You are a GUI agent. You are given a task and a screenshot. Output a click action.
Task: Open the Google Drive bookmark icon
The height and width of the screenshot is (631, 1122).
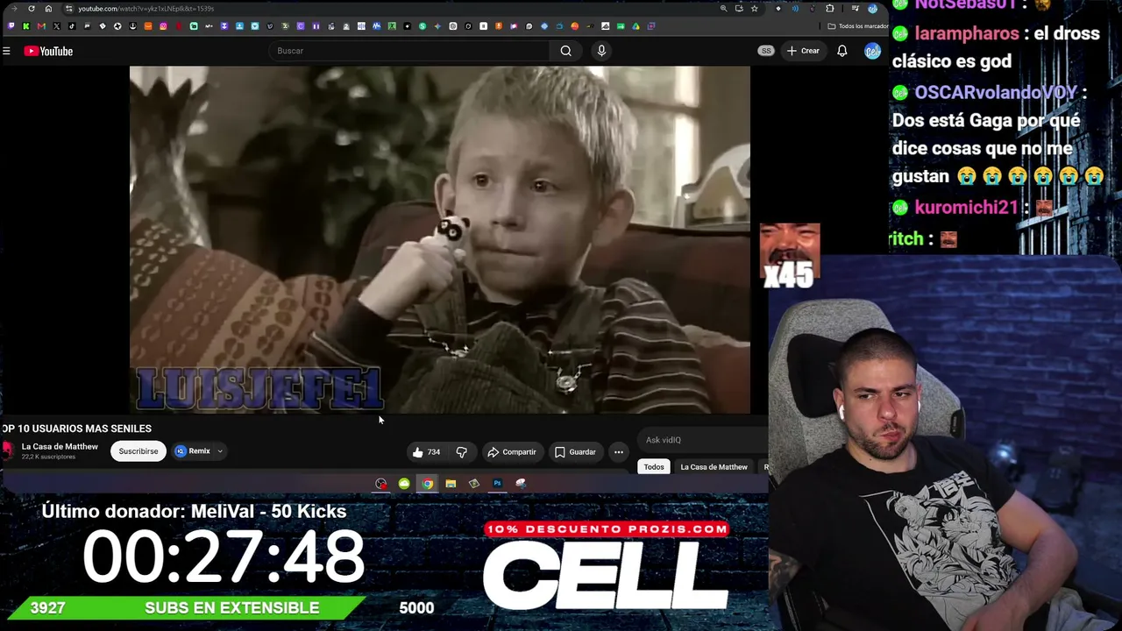click(x=636, y=26)
